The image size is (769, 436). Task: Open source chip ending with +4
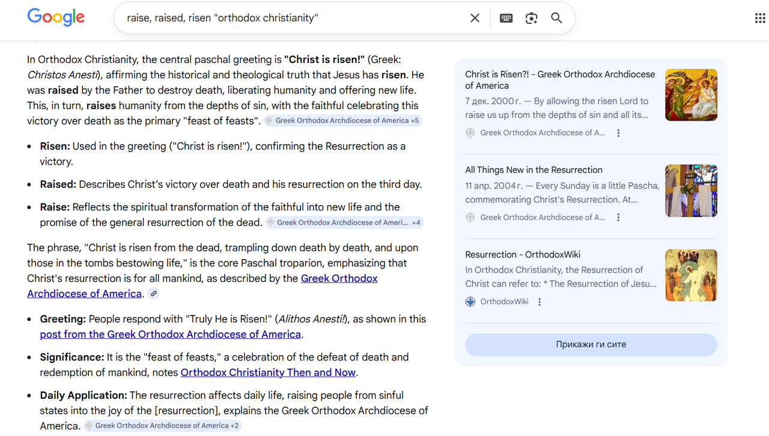pyautogui.click(x=345, y=222)
